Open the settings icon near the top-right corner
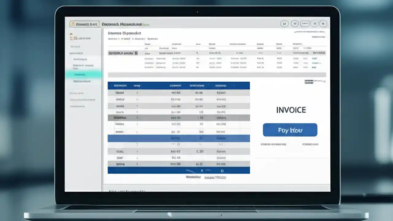393x221 pixels. pyautogui.click(x=314, y=23)
